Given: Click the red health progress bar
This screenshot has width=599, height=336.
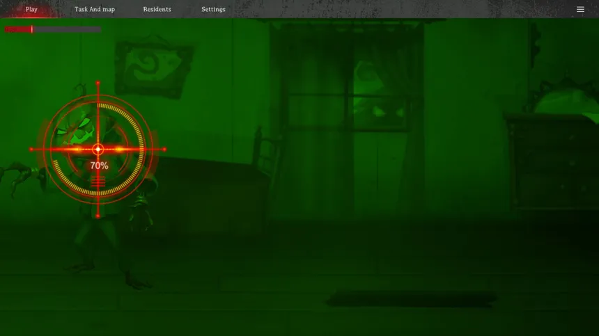Looking at the screenshot, I should pyautogui.click(x=53, y=29).
